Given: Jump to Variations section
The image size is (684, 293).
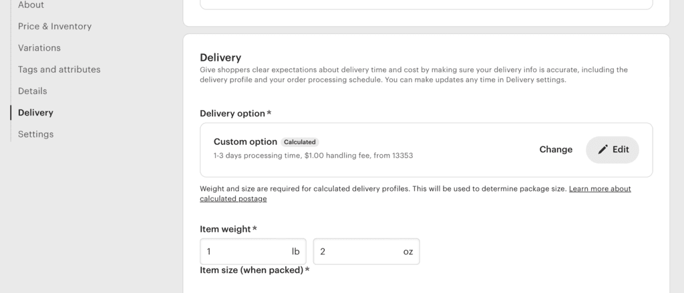Looking at the screenshot, I should (x=39, y=48).
